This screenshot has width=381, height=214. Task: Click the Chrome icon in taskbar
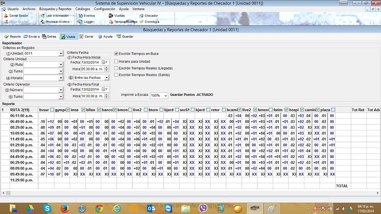(x=99, y=208)
